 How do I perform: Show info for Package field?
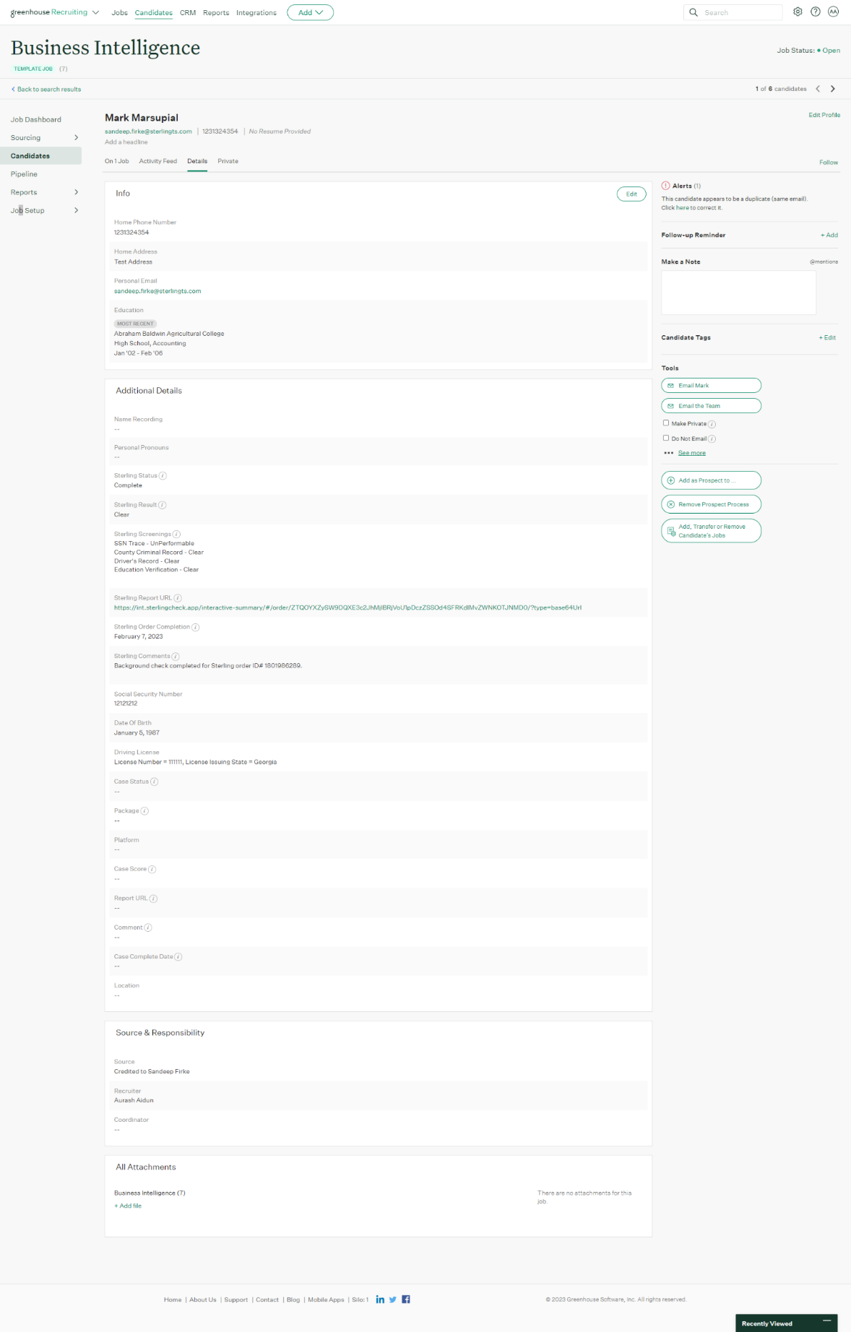coord(144,811)
